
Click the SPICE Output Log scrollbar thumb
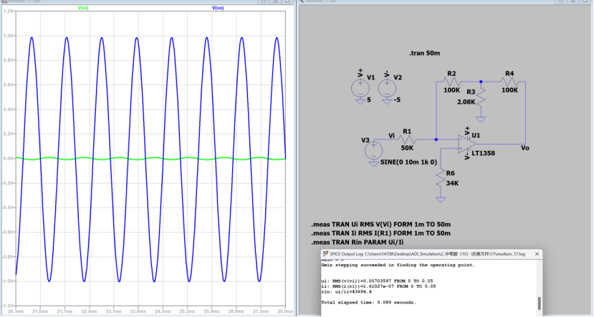tap(539, 303)
